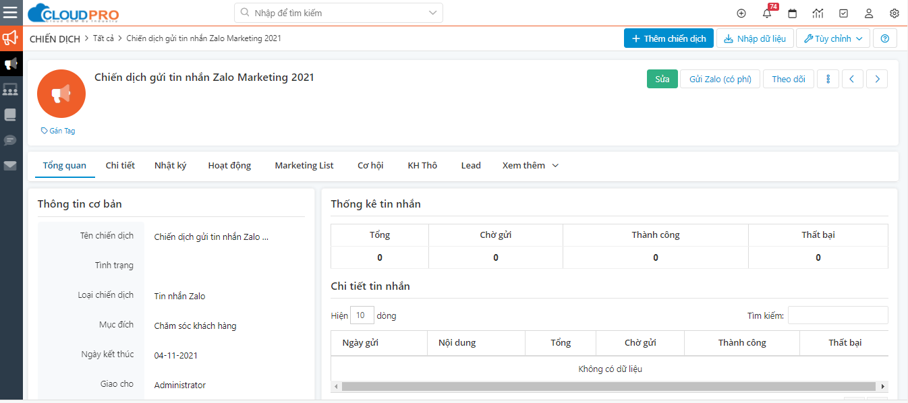
Task: Click the quick create plus icon
Action: click(x=741, y=13)
